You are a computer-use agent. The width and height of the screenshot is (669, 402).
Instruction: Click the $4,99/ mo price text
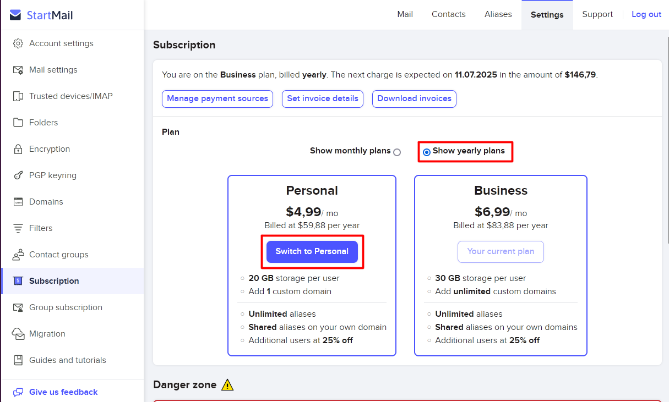click(x=312, y=212)
